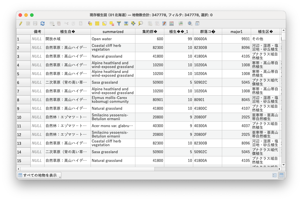Zoom the map to selected rows
This screenshot has width=302, height=201.
[x=141, y=23]
